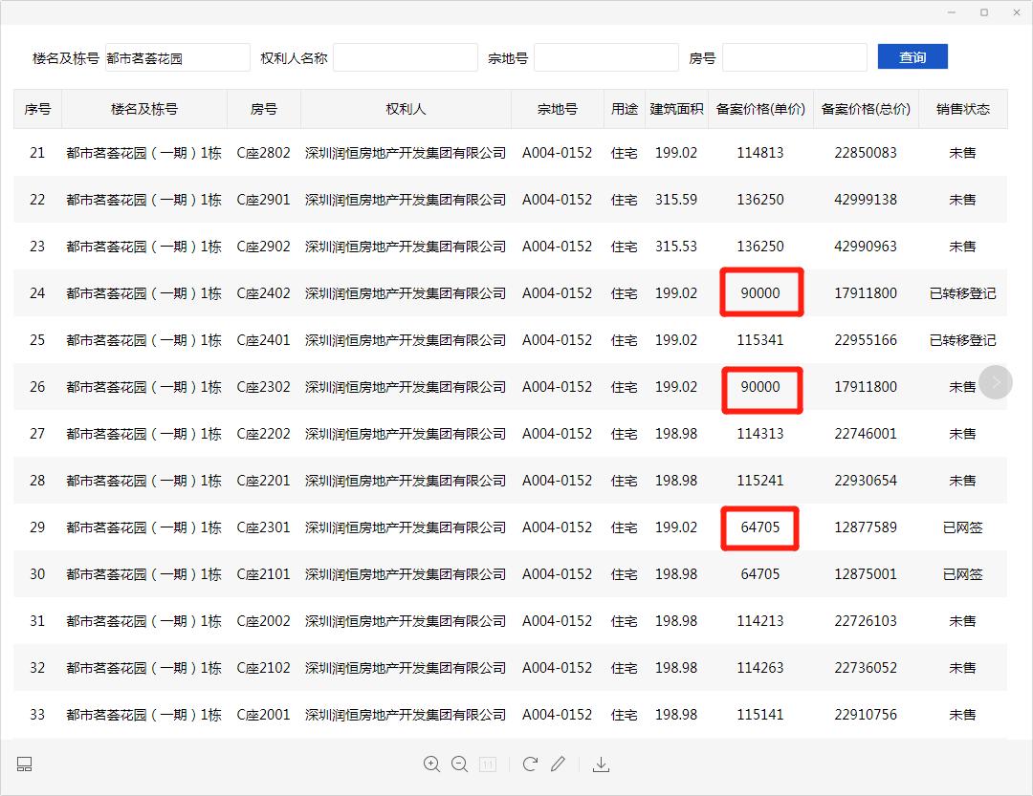The height and width of the screenshot is (796, 1033).
Task: Click the 房号 room number field
Action: pyautogui.click(x=796, y=57)
